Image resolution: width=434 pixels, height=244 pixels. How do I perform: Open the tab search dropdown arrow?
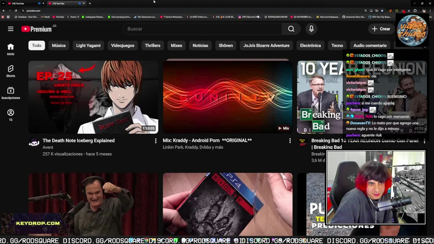click(x=3, y=3)
